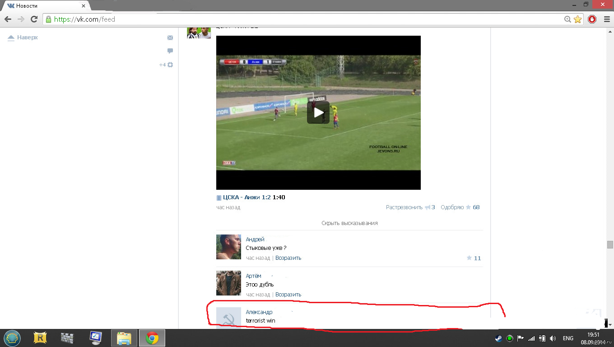The height and width of the screenshot is (347, 614).
Task: Bookmark this page with the star icon
Action: tap(578, 19)
